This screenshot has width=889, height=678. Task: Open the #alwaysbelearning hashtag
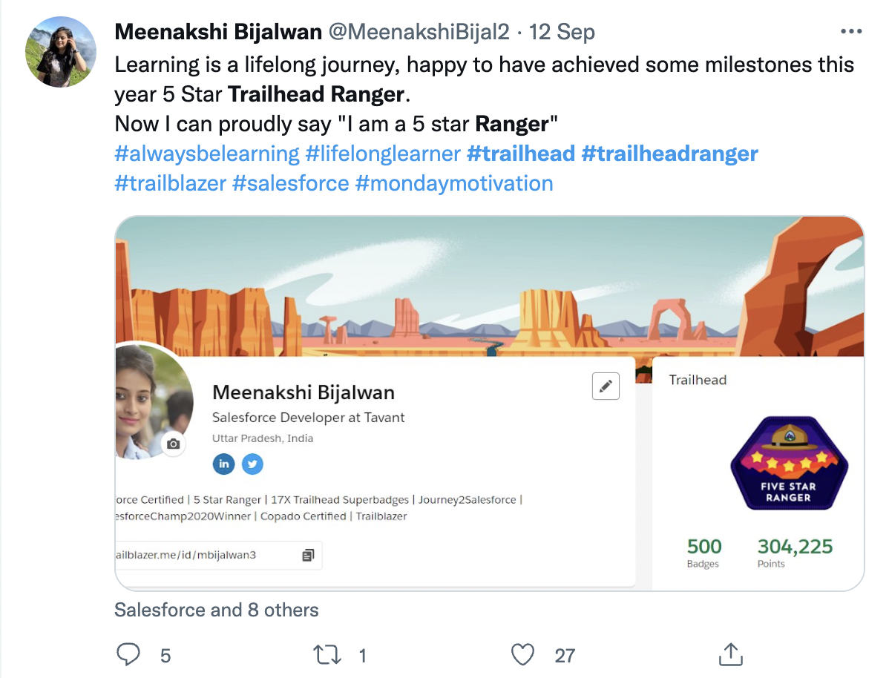coord(207,154)
